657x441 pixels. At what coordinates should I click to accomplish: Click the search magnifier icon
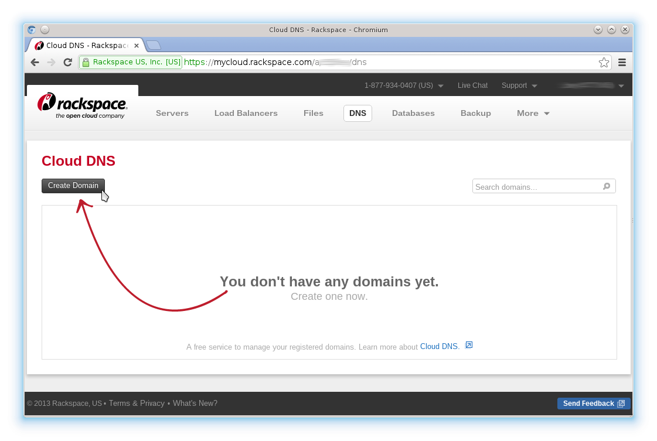(x=606, y=186)
